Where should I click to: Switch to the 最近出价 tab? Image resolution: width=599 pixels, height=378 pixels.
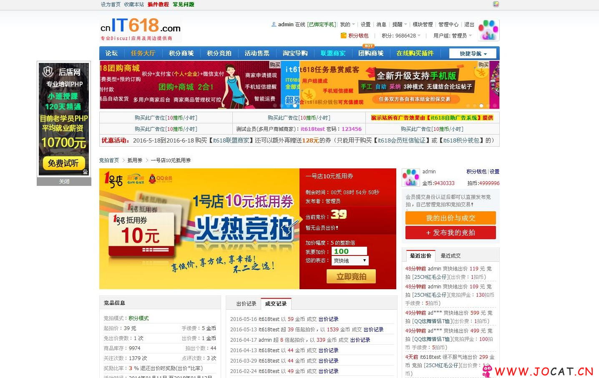[x=420, y=256]
